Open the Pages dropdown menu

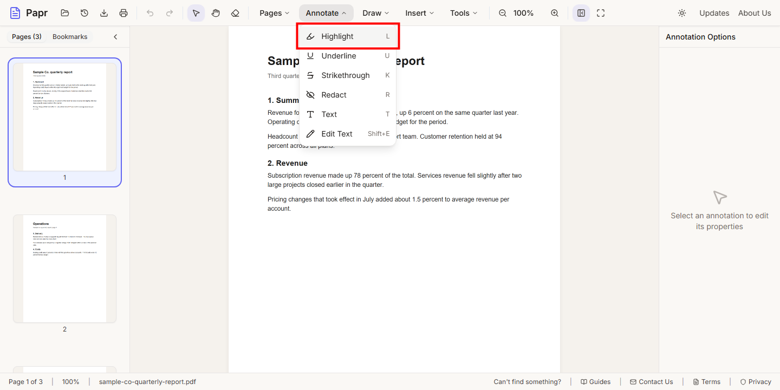pyautogui.click(x=276, y=13)
